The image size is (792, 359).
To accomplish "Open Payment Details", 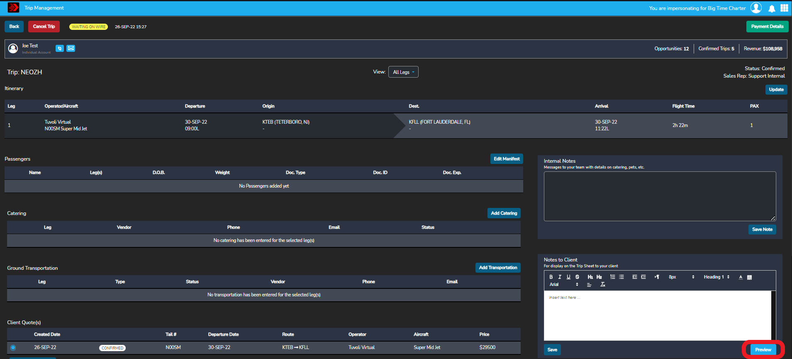I will [x=767, y=27].
